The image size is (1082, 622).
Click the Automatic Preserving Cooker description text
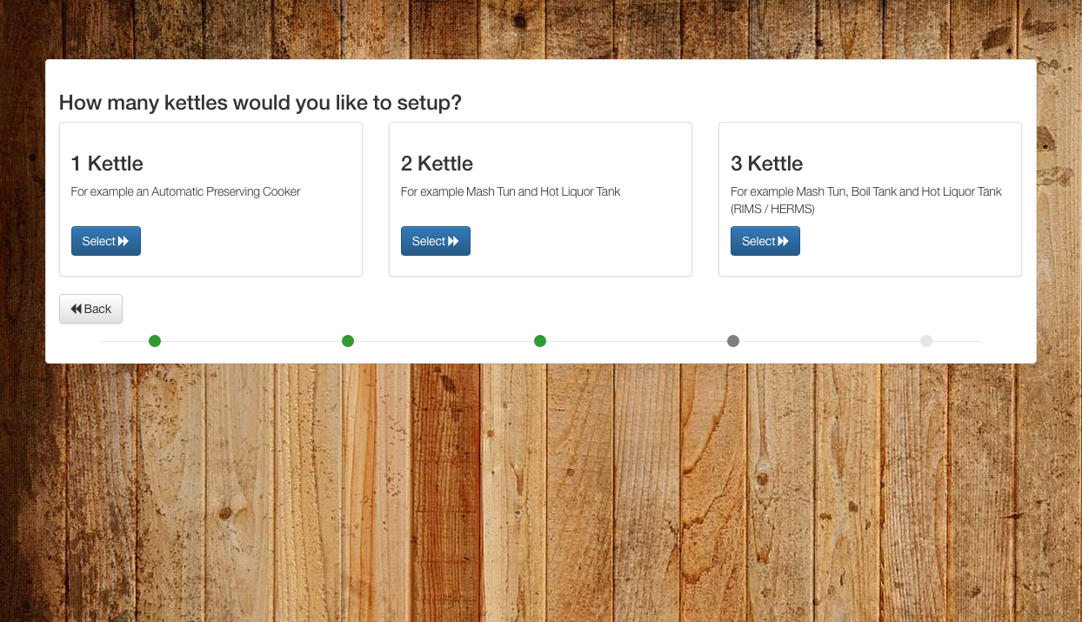point(185,191)
